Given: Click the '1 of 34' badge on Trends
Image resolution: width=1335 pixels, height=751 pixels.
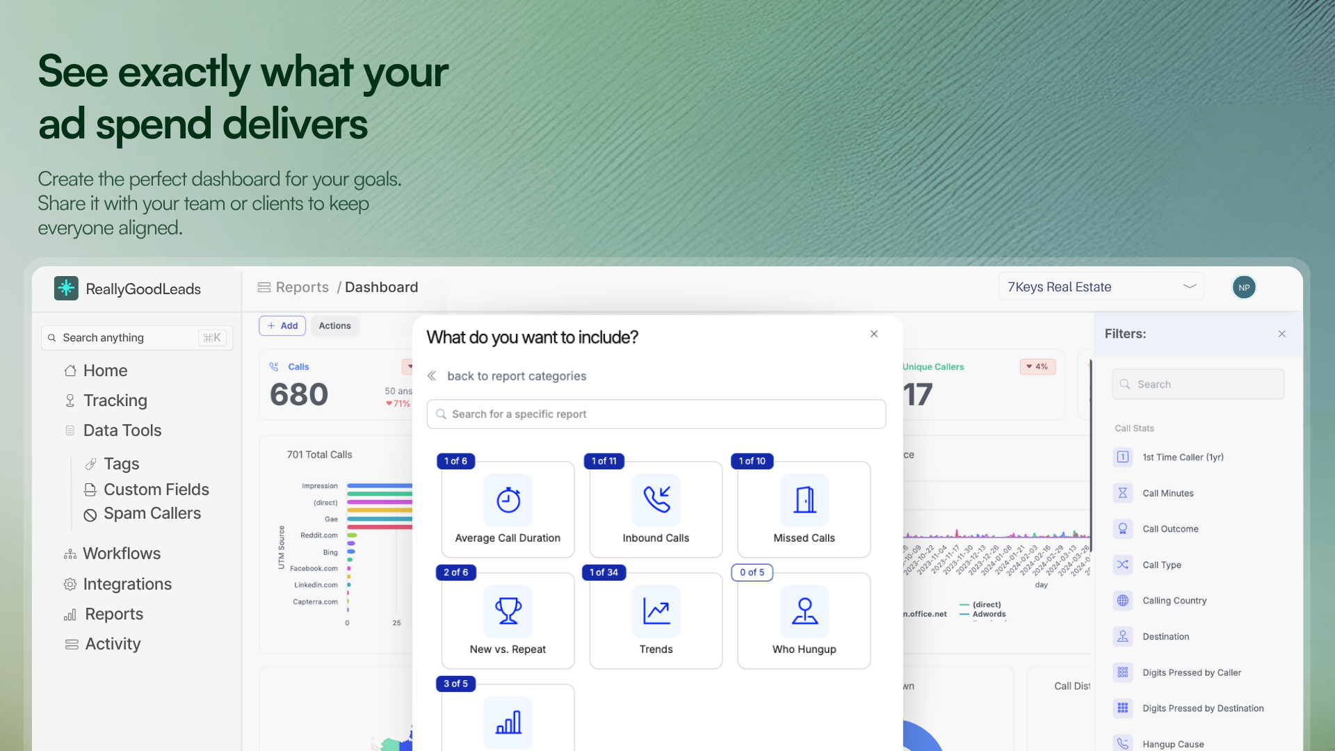Looking at the screenshot, I should (x=604, y=572).
